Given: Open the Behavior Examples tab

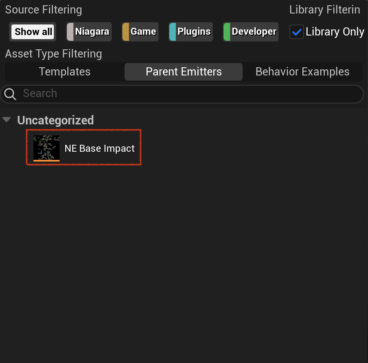Looking at the screenshot, I should 302,71.
